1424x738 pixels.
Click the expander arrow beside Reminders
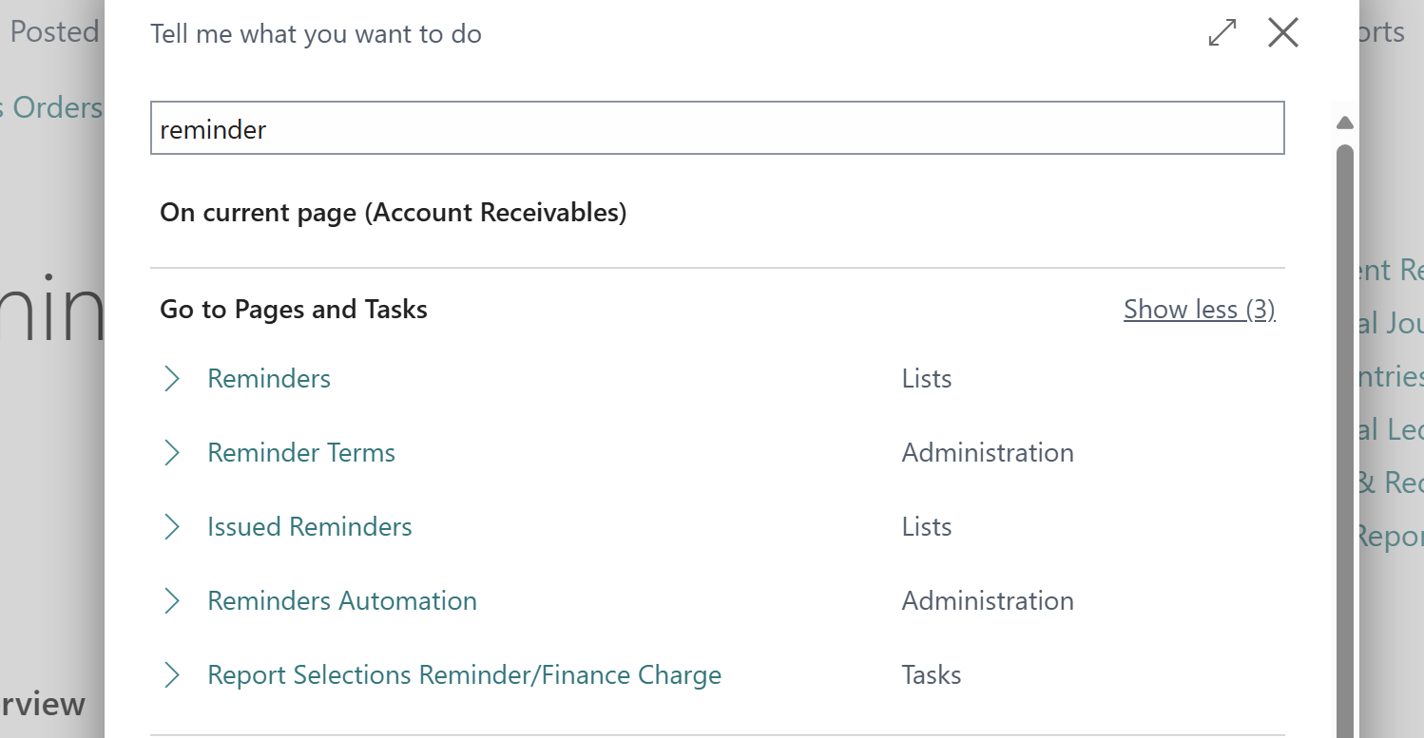click(x=172, y=378)
